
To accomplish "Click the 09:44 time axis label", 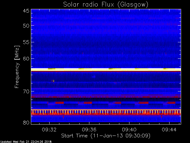I will click(x=169, y=130).
